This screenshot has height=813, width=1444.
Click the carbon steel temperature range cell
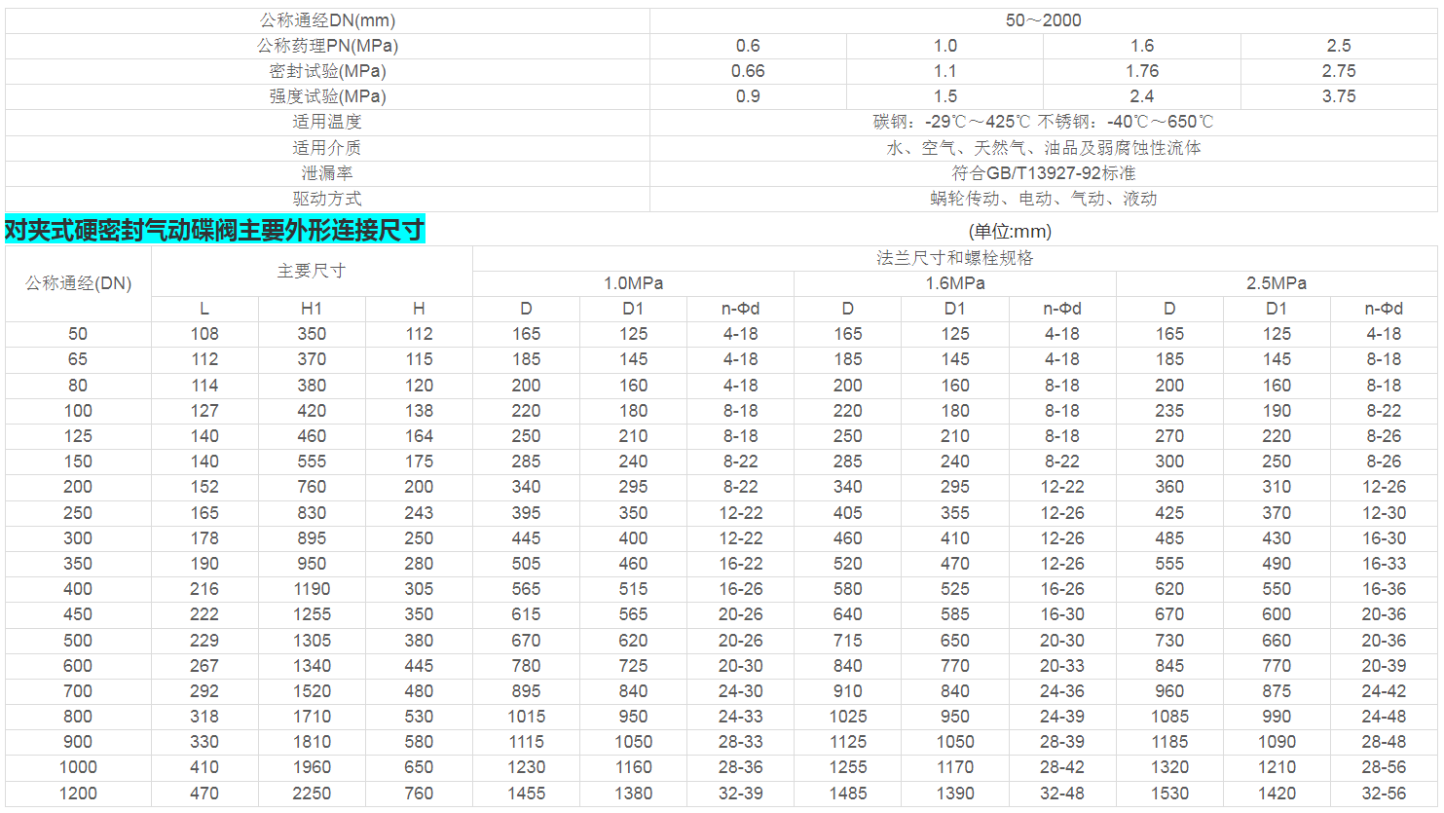(x=1043, y=122)
